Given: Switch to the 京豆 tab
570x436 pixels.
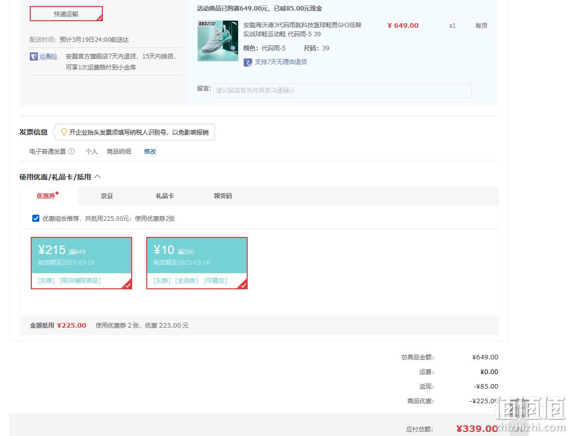Looking at the screenshot, I should (x=107, y=196).
